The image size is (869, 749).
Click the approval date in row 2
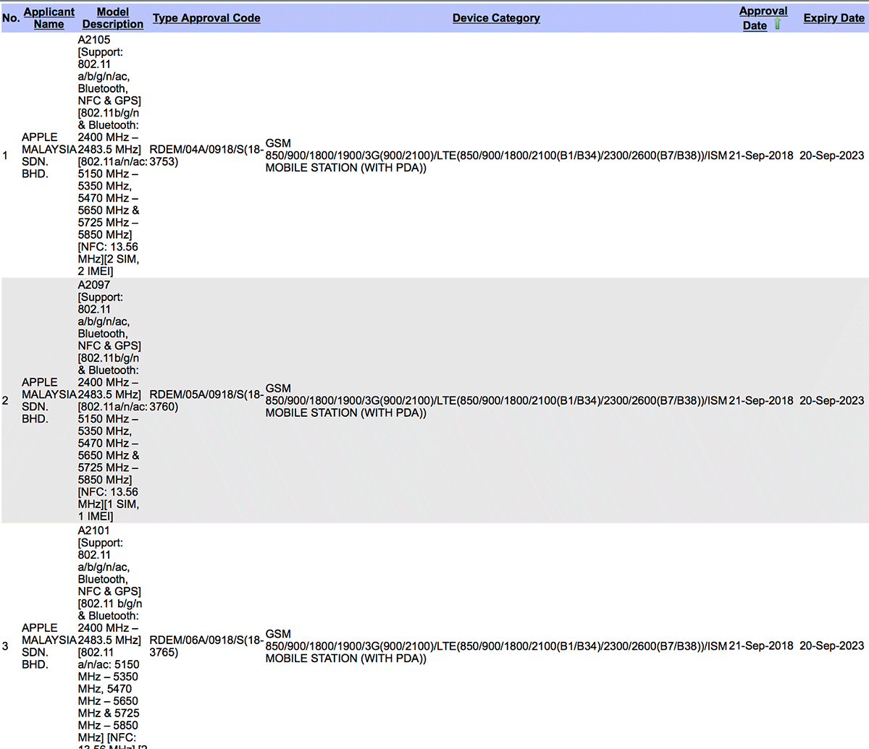click(x=761, y=400)
